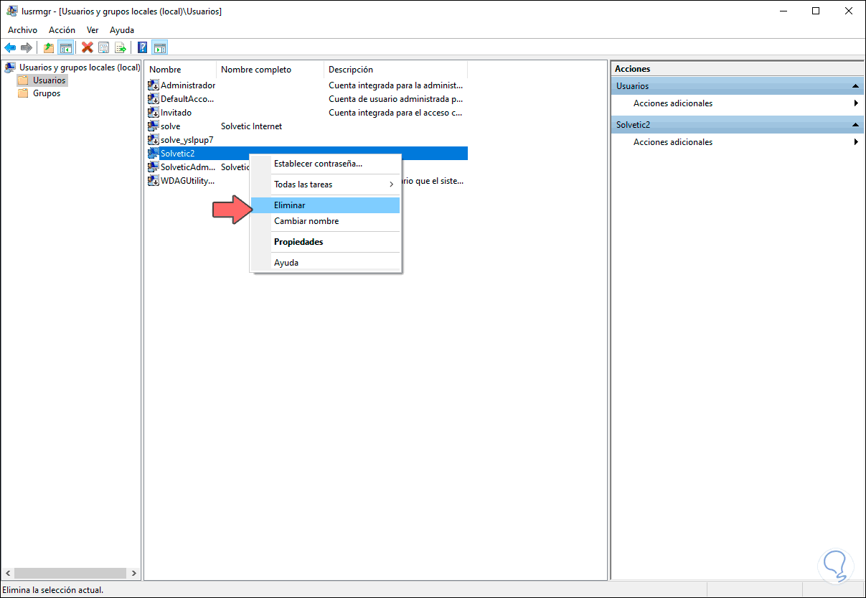The image size is (866, 598).
Task: Collapse the Usuarios section in Acciones pane
Action: [x=855, y=86]
